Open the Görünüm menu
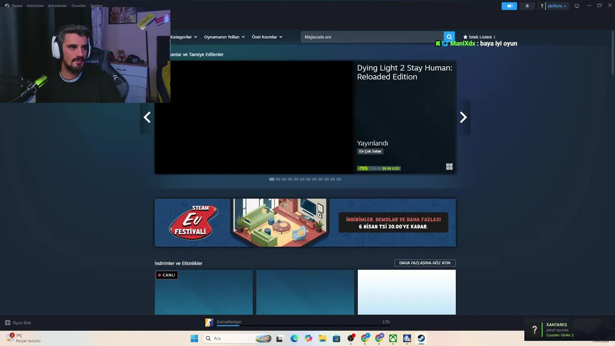Viewport: 615px width, 346px height. pyautogui.click(x=35, y=6)
